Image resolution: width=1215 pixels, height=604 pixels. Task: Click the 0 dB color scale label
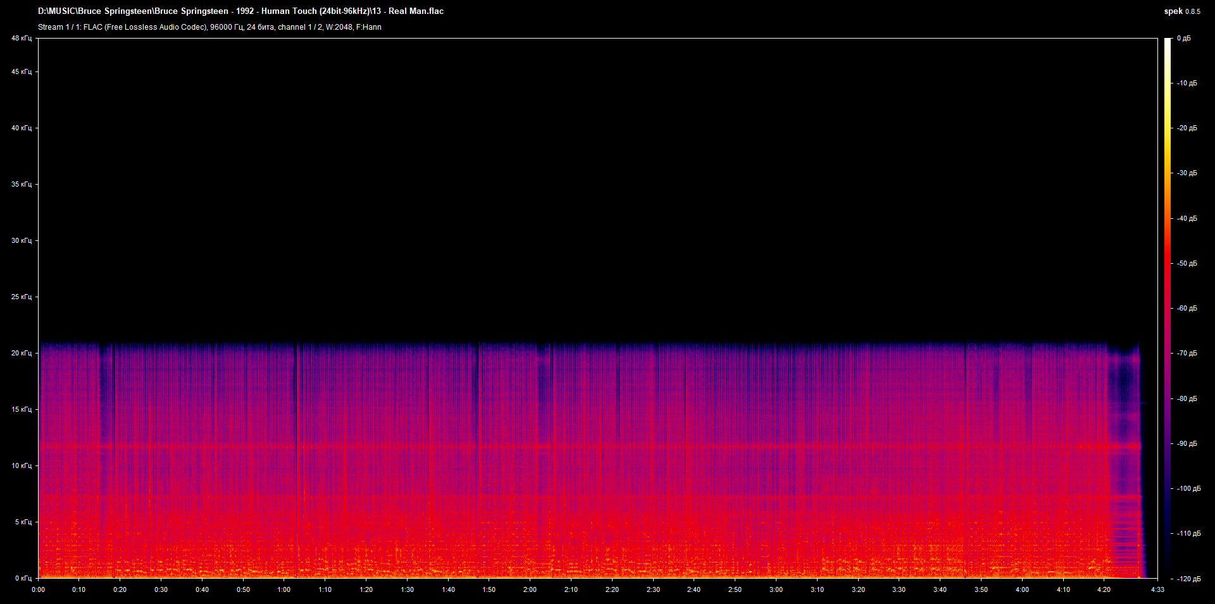(x=1184, y=39)
